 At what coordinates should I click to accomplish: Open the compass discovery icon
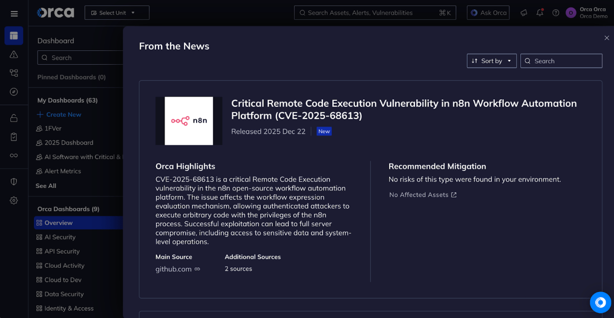[x=14, y=91]
